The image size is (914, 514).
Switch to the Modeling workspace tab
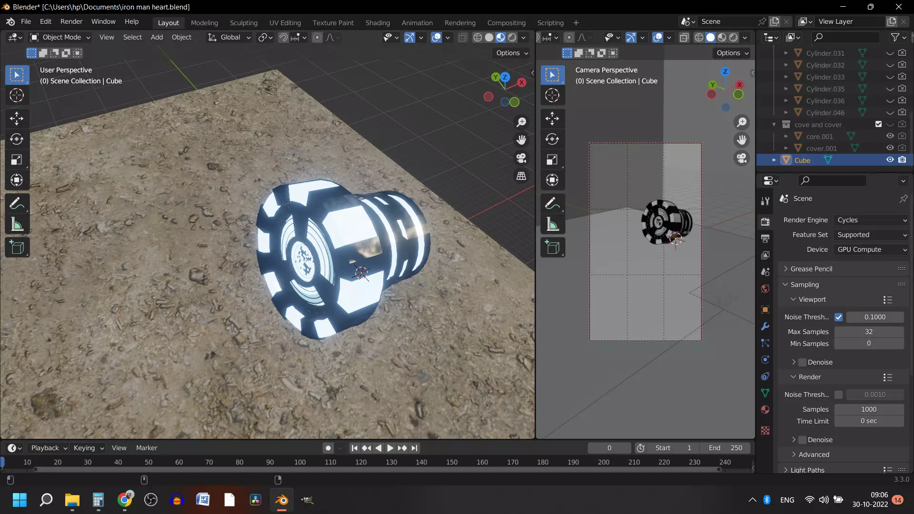click(204, 22)
